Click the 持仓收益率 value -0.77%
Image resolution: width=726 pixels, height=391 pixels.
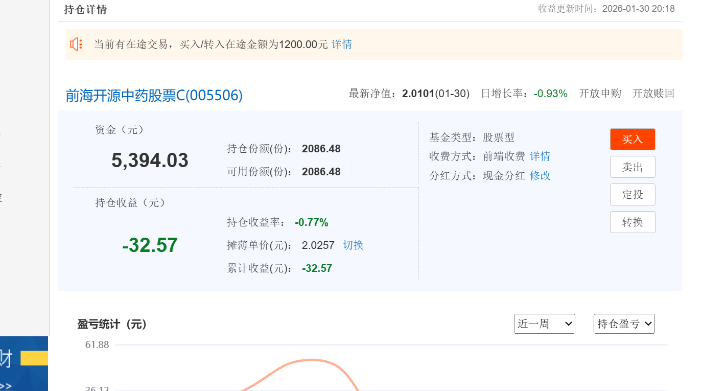(x=312, y=222)
